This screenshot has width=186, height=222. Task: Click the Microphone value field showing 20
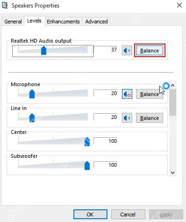[x=105, y=93]
